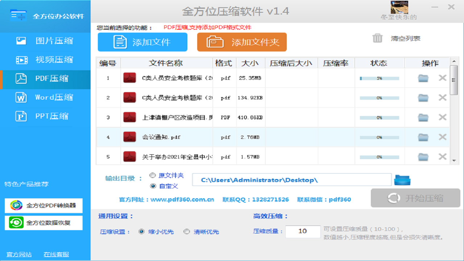Select 原文件夹 as output directory

(153, 175)
